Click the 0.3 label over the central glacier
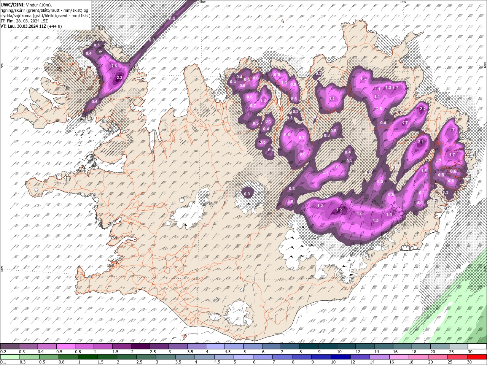The image size is (487, 365). (x=247, y=194)
